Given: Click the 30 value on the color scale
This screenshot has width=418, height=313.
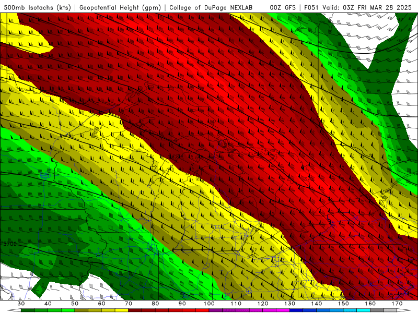Looking at the screenshot, I should 21,304.
